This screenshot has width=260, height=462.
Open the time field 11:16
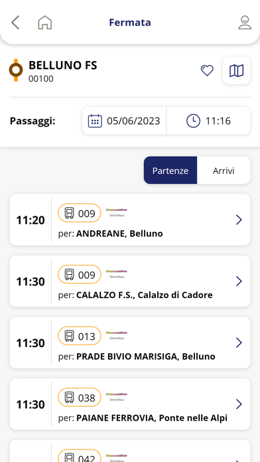(x=208, y=121)
